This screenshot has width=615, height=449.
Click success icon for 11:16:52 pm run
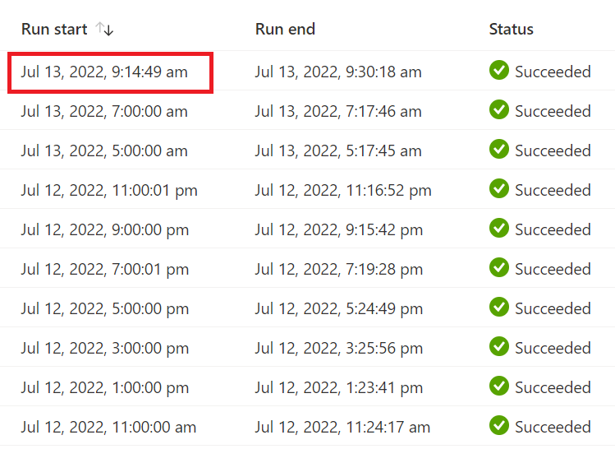point(499,188)
